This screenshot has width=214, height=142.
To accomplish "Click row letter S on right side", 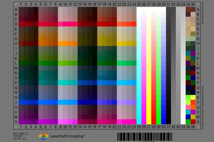I will [198, 98].
